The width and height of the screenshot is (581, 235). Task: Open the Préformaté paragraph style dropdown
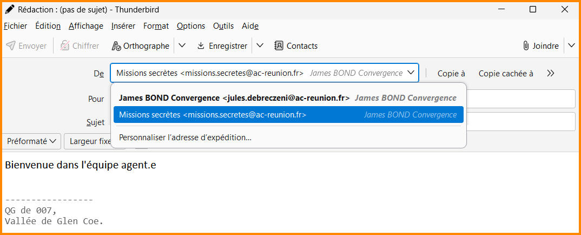[31, 141]
